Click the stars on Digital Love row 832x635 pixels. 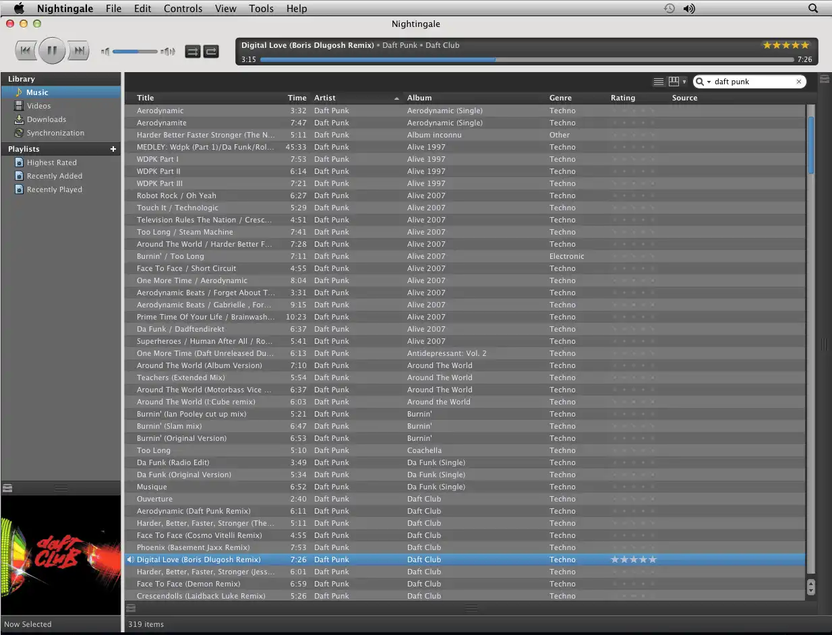click(634, 560)
